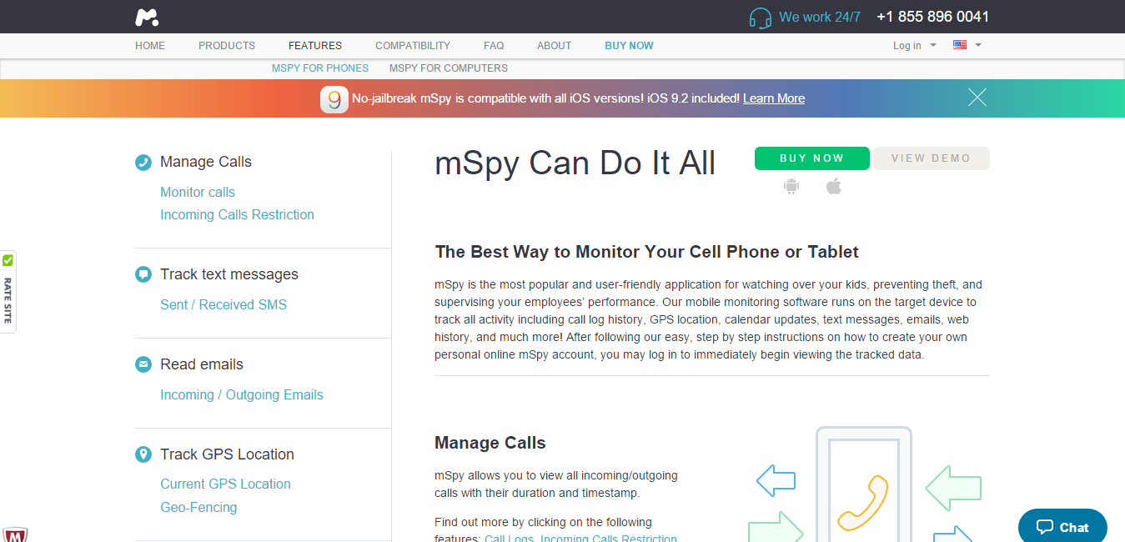Click the Manage Calls section heading in content
The height and width of the screenshot is (542, 1125).
pyautogui.click(x=490, y=444)
